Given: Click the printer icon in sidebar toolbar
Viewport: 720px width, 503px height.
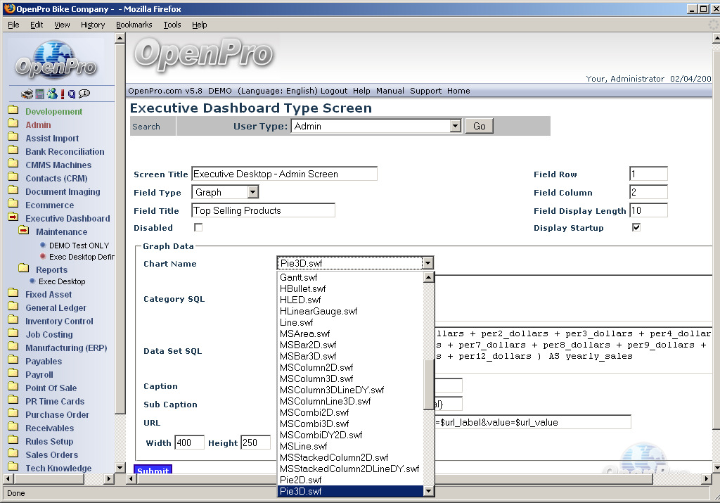Looking at the screenshot, I should tap(27, 94).
